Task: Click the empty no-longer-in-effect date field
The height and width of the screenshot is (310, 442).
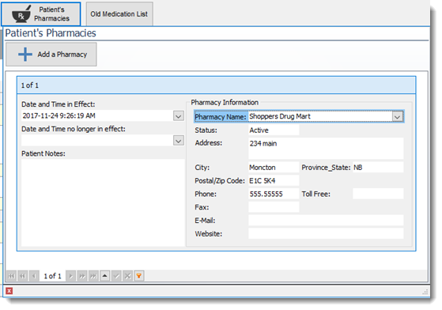Action: [97, 141]
